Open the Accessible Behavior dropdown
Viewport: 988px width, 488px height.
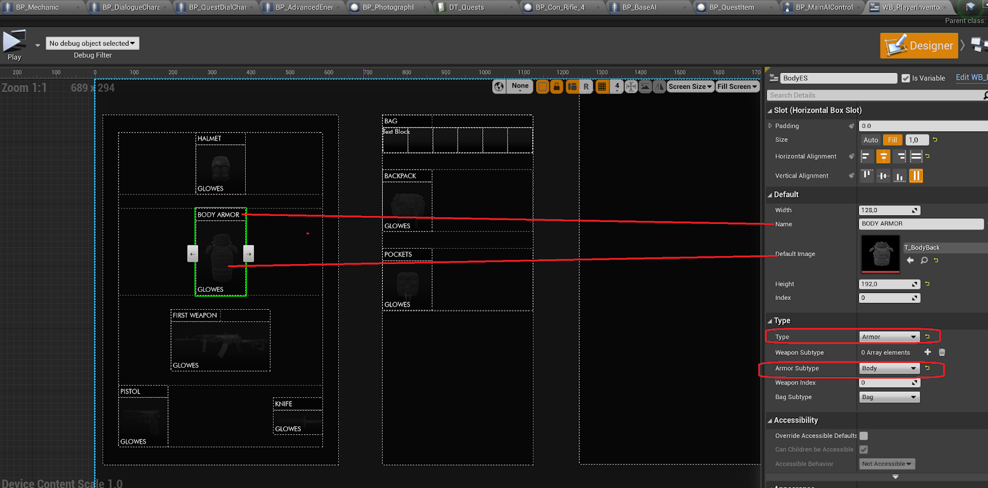click(887, 464)
